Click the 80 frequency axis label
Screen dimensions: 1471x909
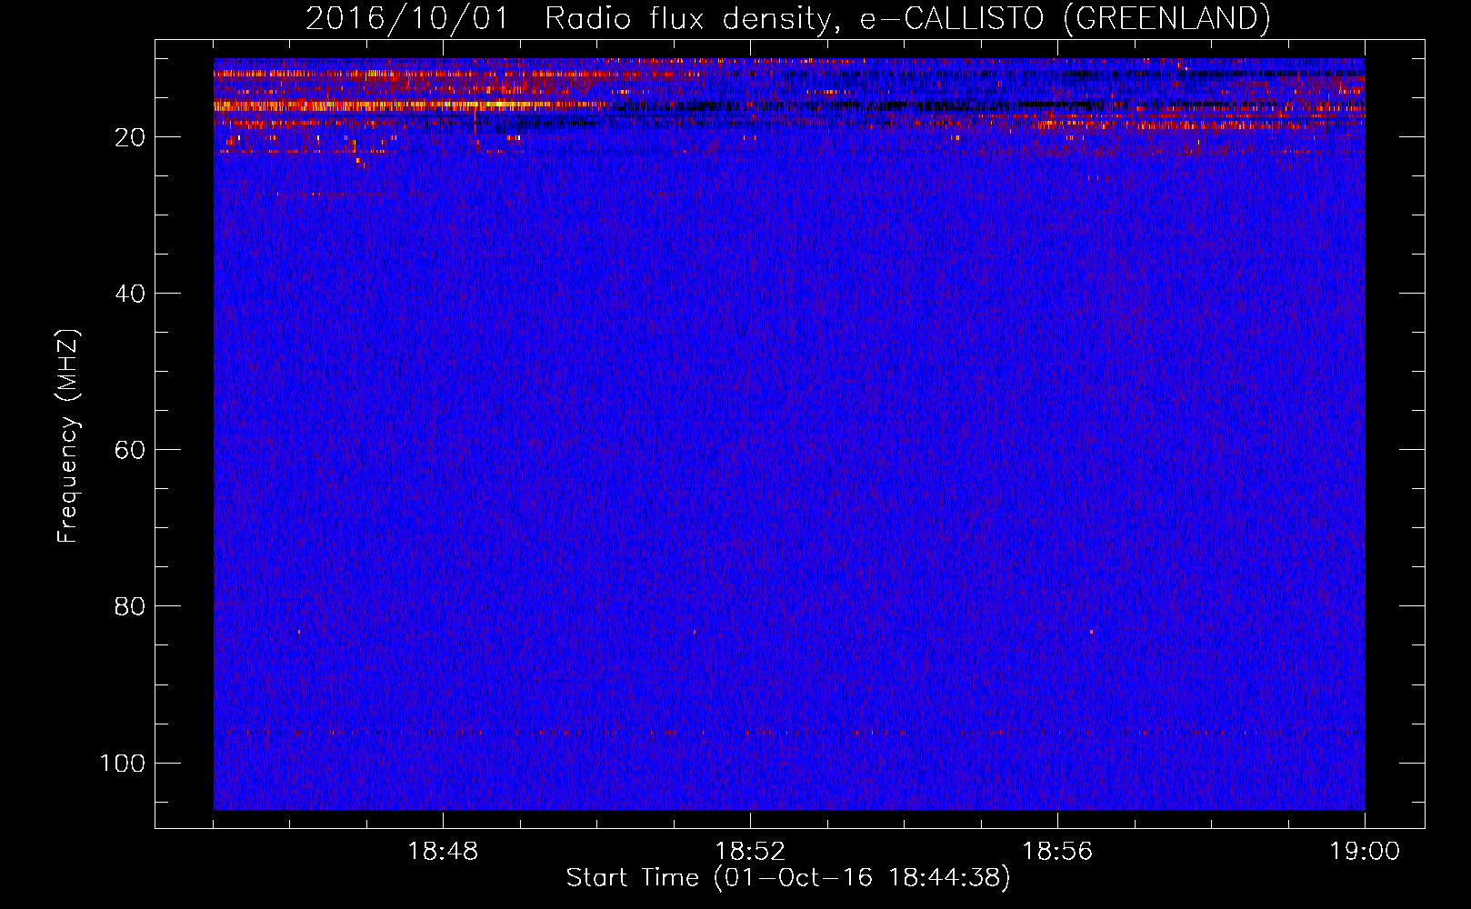pyautogui.click(x=130, y=606)
